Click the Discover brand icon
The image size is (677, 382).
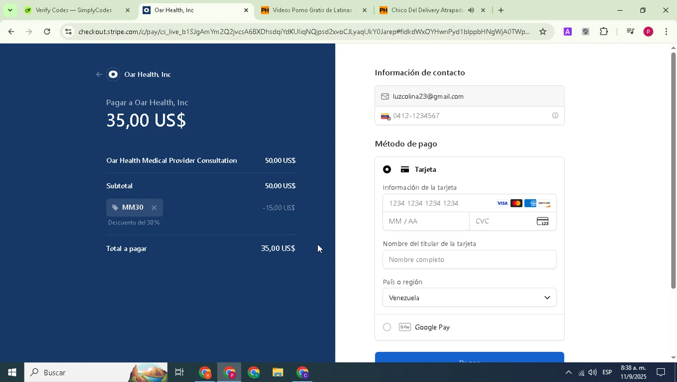544,203
